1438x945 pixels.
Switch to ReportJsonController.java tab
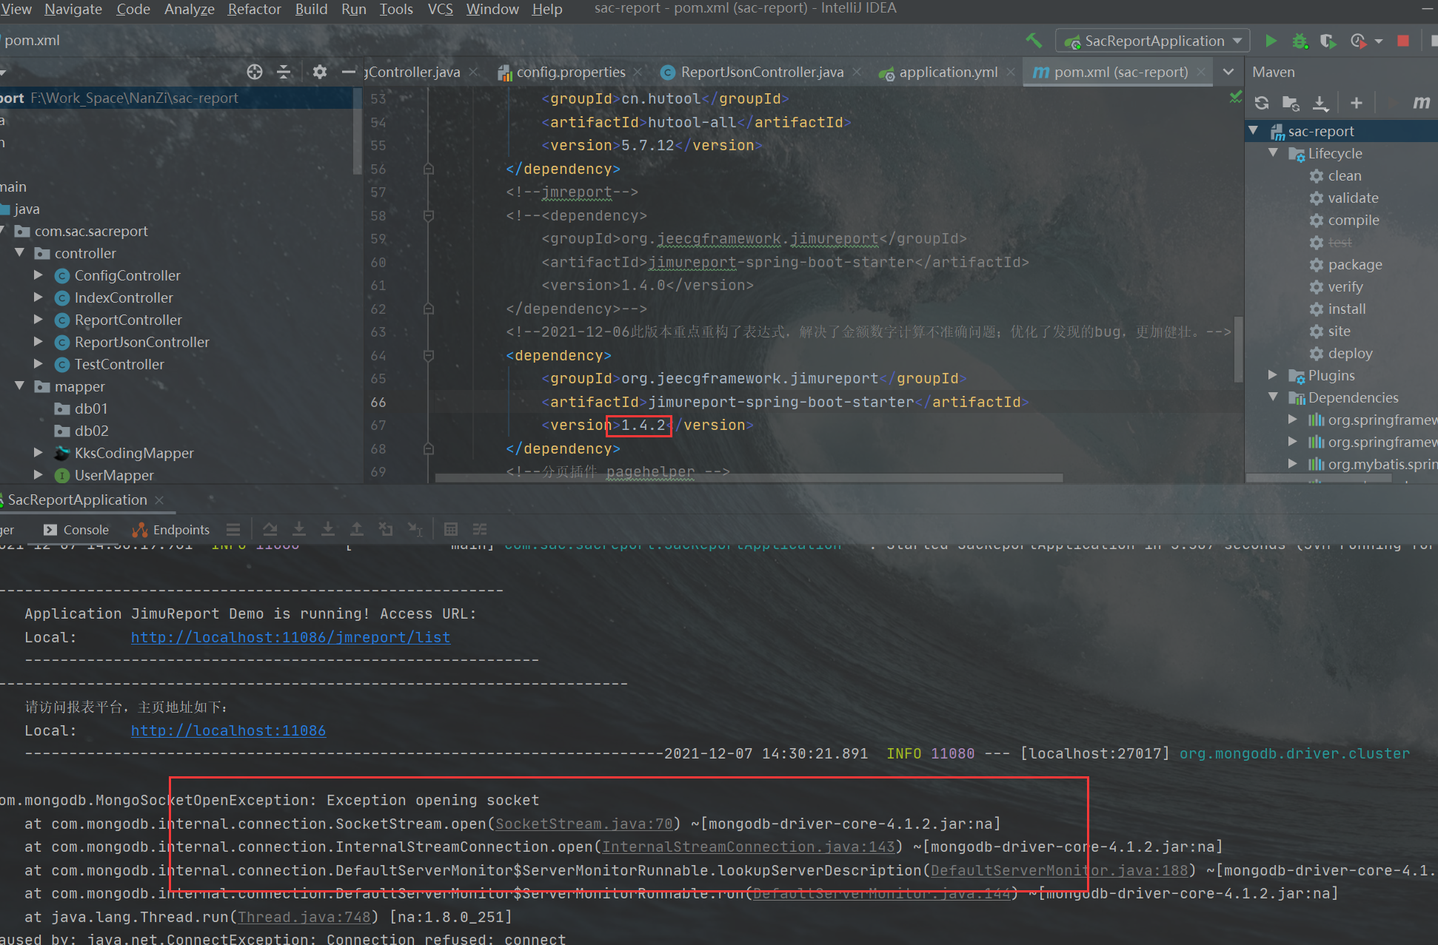pos(761,72)
